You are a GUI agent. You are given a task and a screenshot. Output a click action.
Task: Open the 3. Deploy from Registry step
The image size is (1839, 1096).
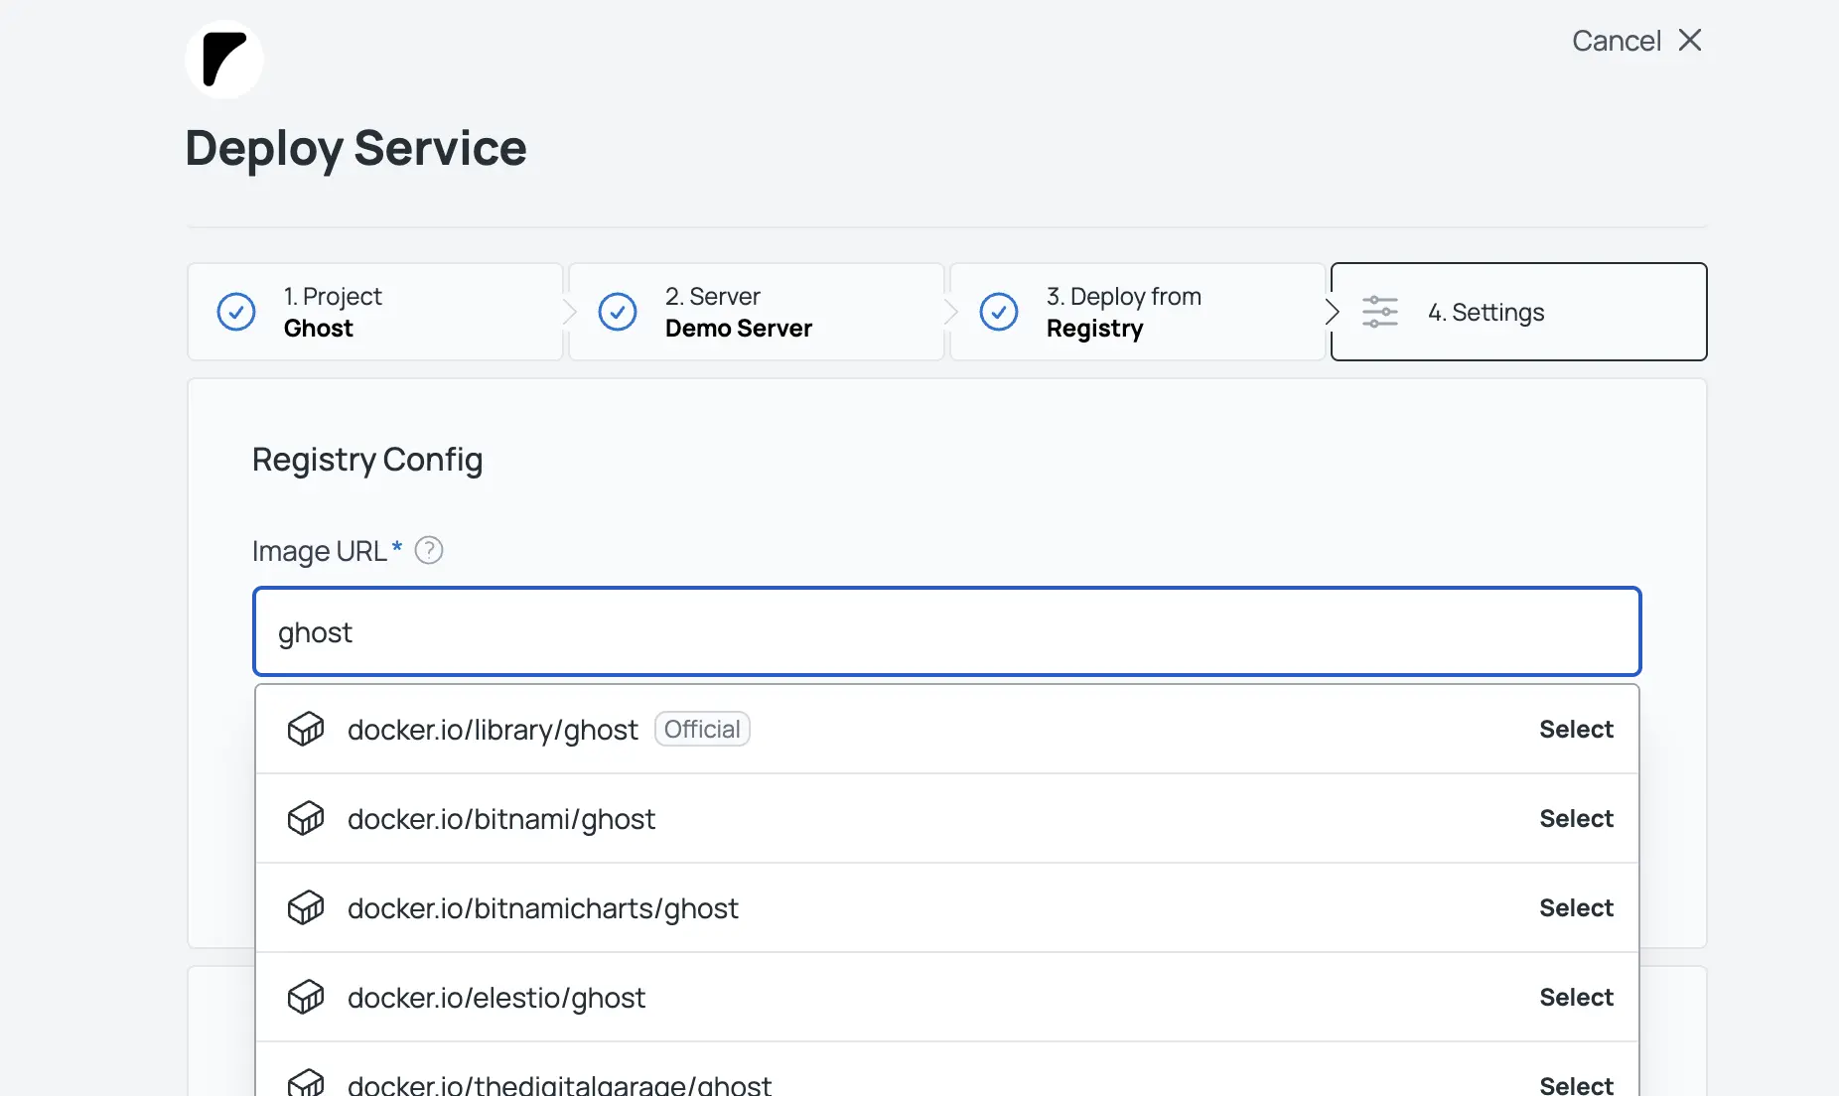(x=1137, y=312)
